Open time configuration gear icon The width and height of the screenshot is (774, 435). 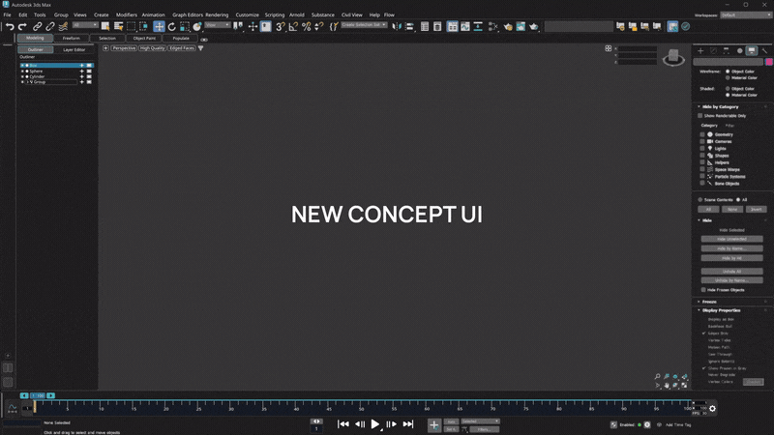coord(712,408)
